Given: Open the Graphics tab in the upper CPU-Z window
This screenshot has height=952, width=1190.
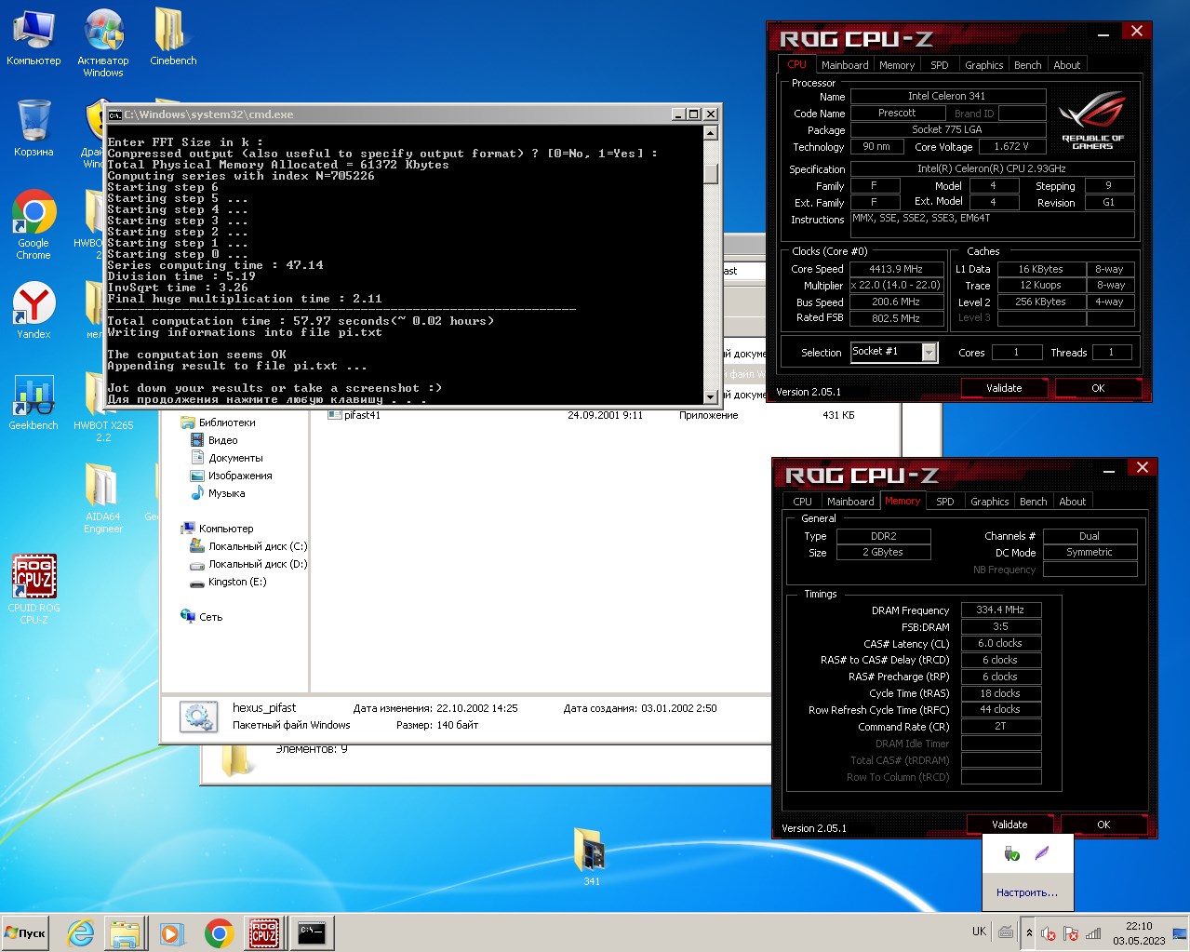Looking at the screenshot, I should [983, 65].
